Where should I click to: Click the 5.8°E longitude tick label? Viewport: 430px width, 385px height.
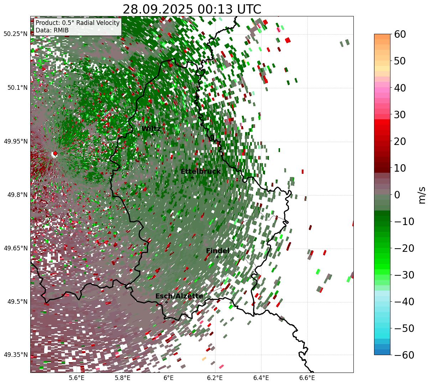[x=123, y=378]
